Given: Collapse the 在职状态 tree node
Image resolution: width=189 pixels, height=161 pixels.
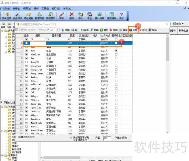Looking at the screenshot, I should pyautogui.click(x=2, y=155).
